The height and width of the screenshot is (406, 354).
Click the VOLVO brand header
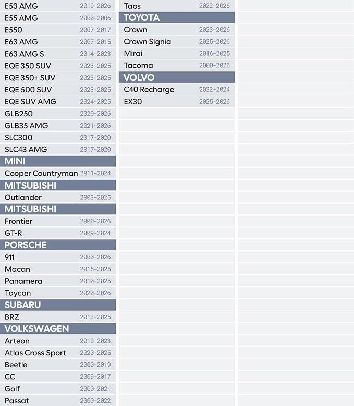(177, 77)
